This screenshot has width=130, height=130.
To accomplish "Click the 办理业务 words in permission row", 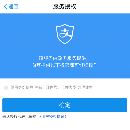I will 85,87.
